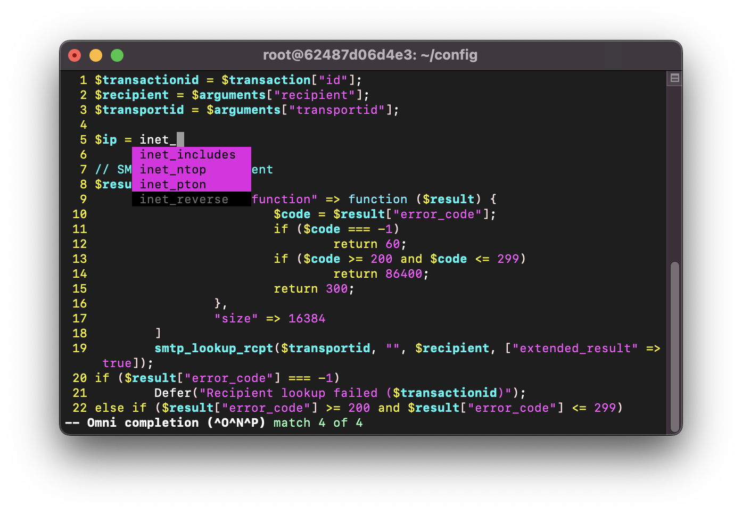Screen dimensions: 742x514
Task: Pick inet_pton in the omni completion list
Action: pos(192,184)
